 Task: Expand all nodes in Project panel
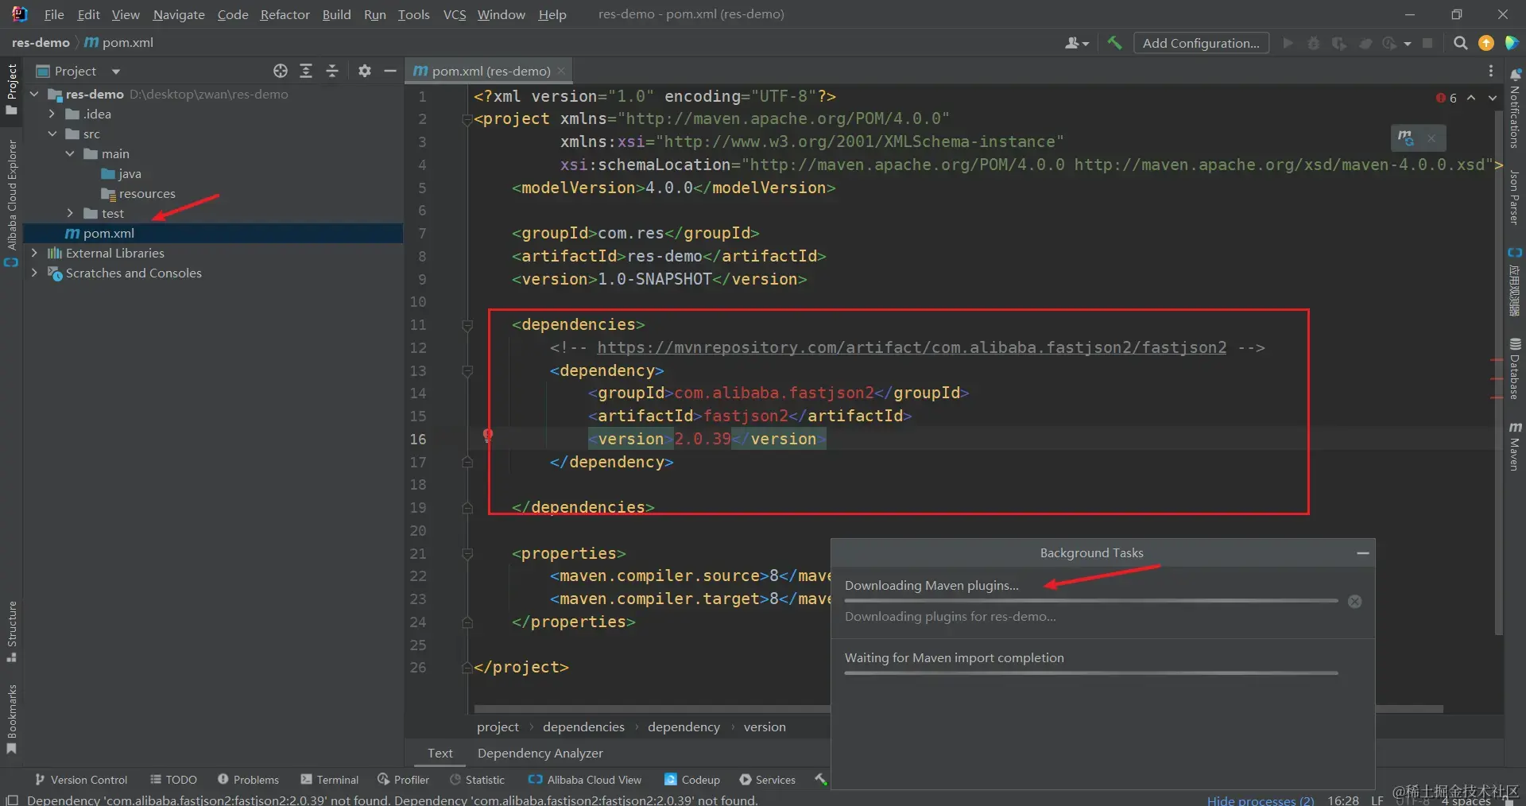tap(306, 71)
